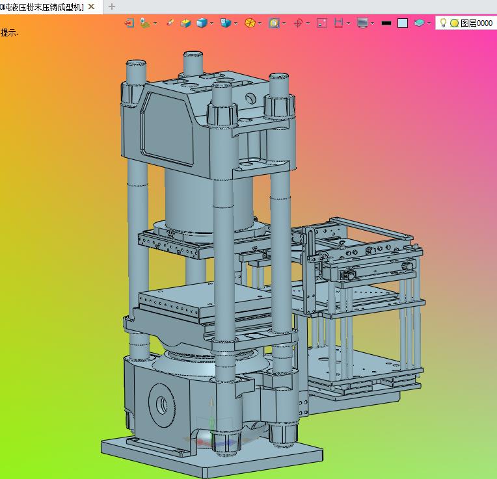Close the 液压粉末压铸成型机 document tab
Screen dimensions: 497x479
pyautogui.click(x=91, y=6)
